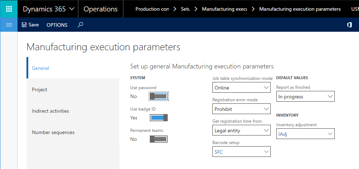
Task: Open the Office icon in action bar
Action: [x=349, y=25]
